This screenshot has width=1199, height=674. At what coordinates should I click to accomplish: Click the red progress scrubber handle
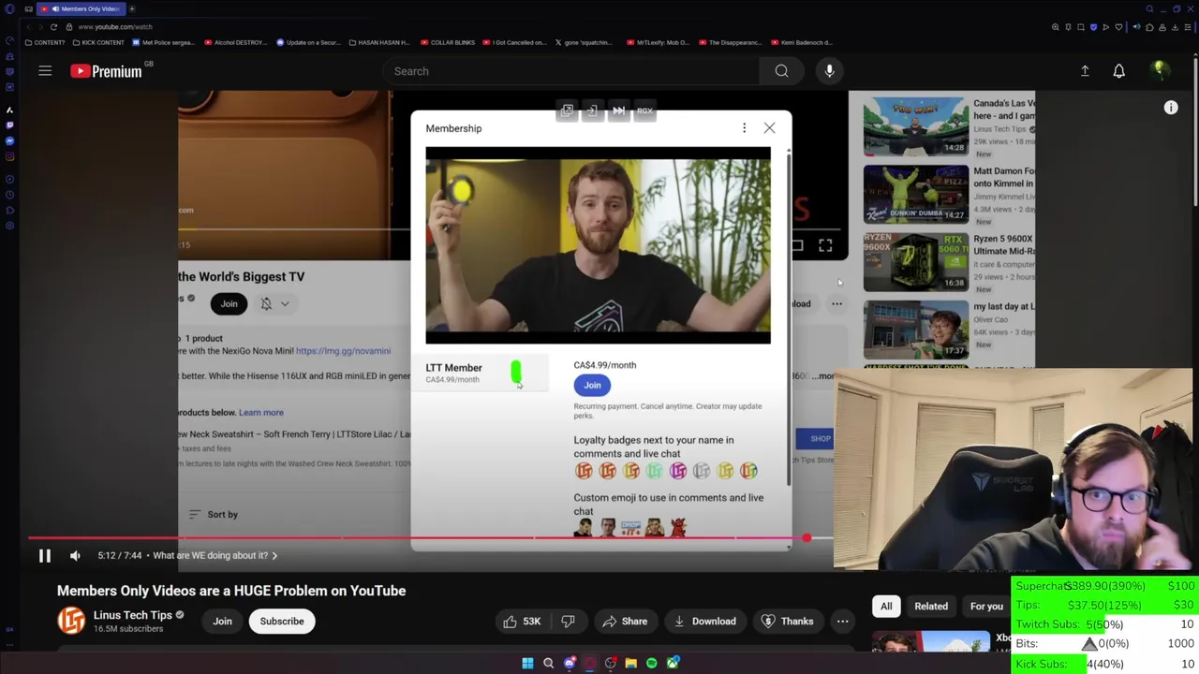tap(807, 538)
